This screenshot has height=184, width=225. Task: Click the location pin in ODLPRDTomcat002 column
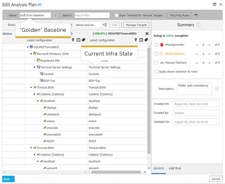pyautogui.click(x=136, y=40)
